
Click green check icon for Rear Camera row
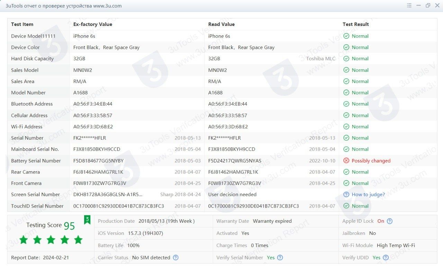[x=346, y=172]
